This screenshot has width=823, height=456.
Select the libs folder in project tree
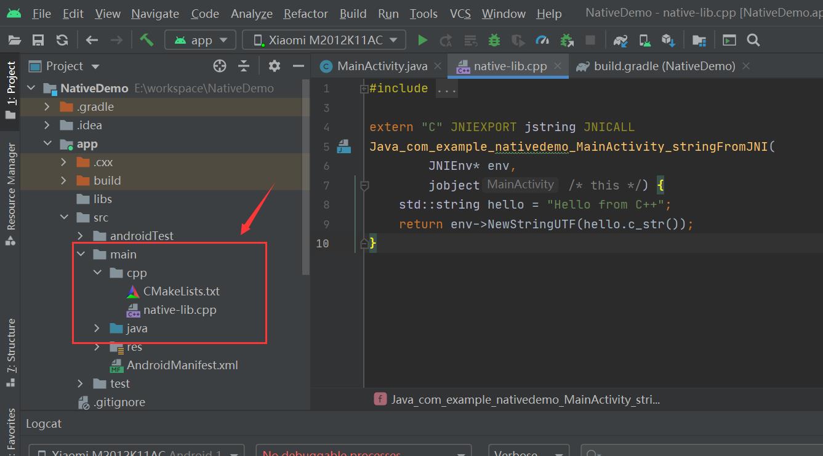(x=103, y=199)
